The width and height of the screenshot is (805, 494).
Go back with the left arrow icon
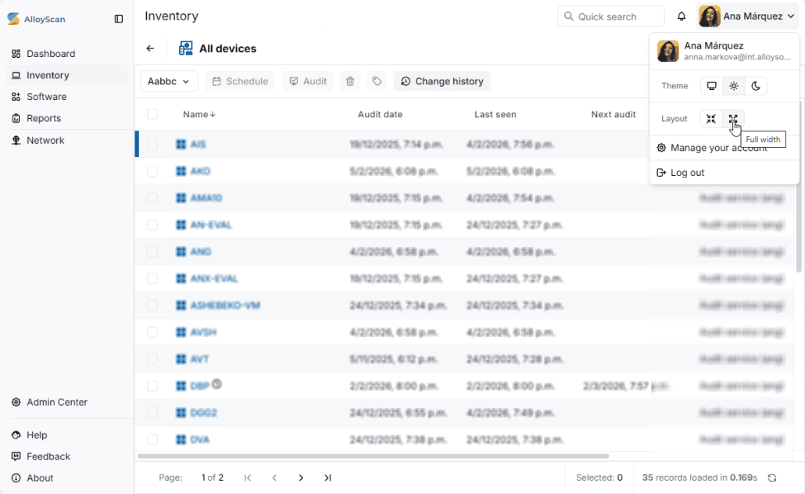tap(150, 48)
